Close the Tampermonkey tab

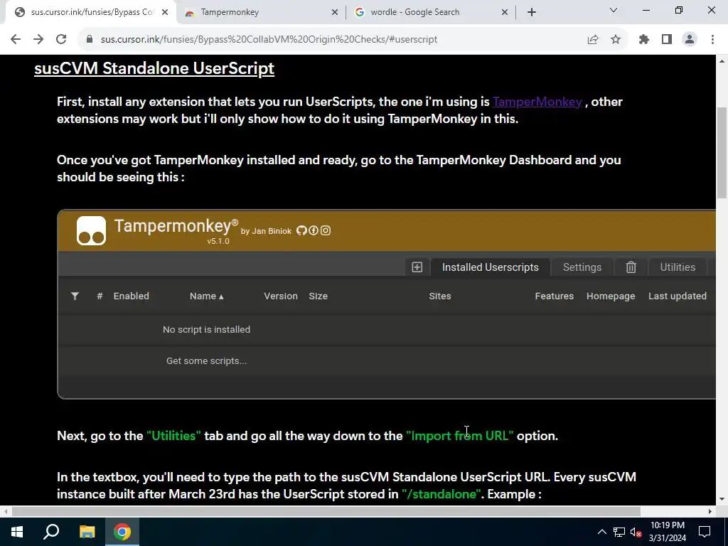click(x=335, y=12)
